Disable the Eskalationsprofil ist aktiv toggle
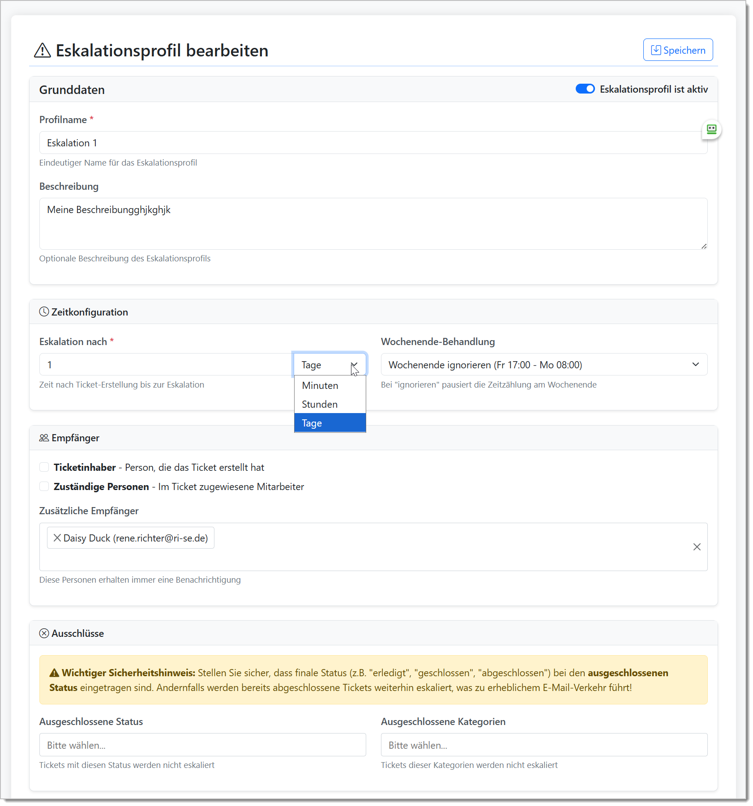753x806 pixels. coord(585,89)
